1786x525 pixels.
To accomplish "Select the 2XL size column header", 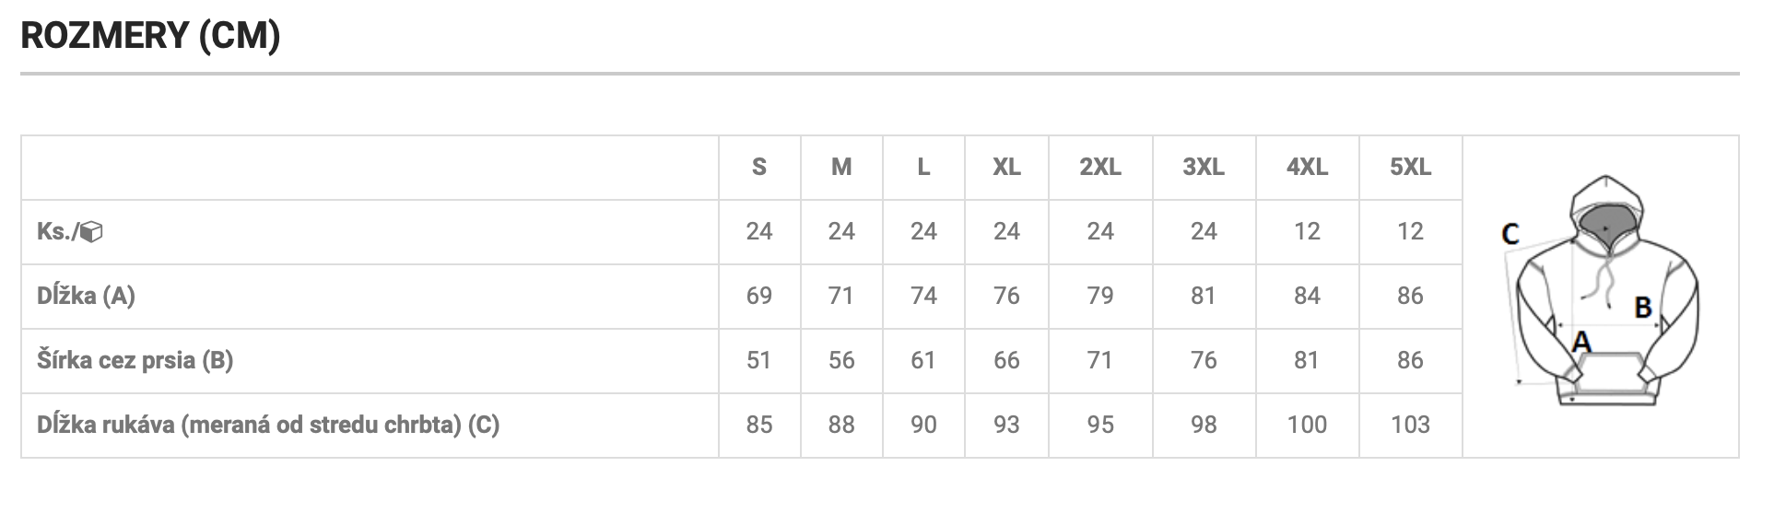I will (x=1100, y=168).
